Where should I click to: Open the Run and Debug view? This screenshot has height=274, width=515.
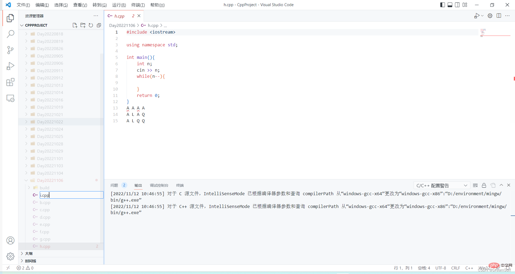tap(10, 66)
